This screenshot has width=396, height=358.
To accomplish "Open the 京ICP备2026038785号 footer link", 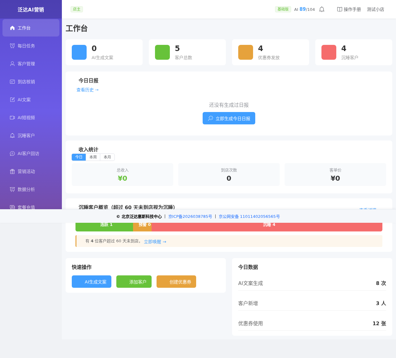I will point(190,217).
